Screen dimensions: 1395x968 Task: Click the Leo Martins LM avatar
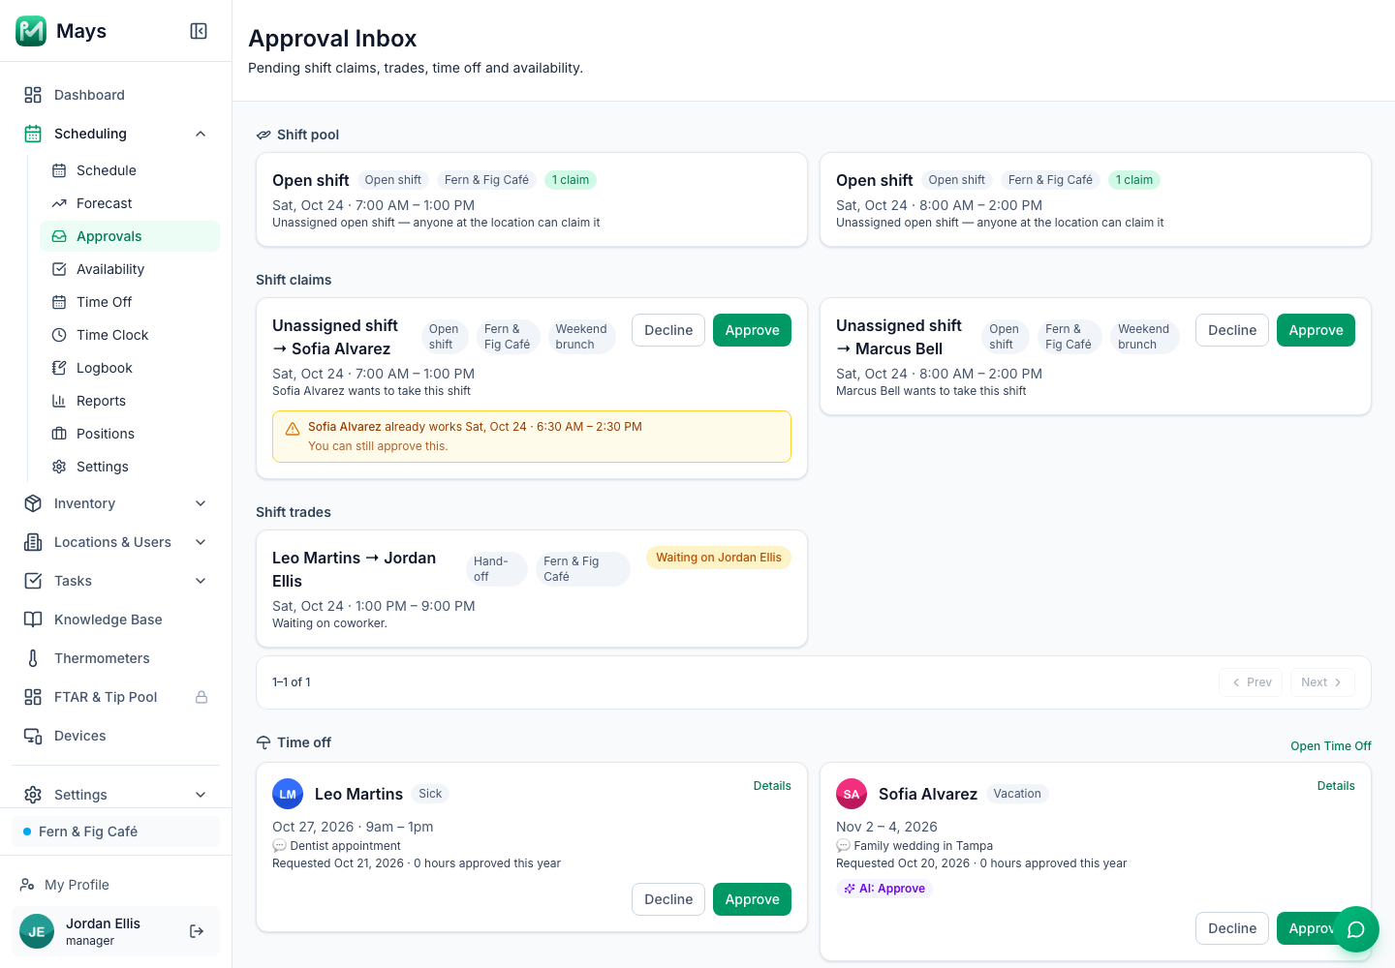(x=288, y=794)
